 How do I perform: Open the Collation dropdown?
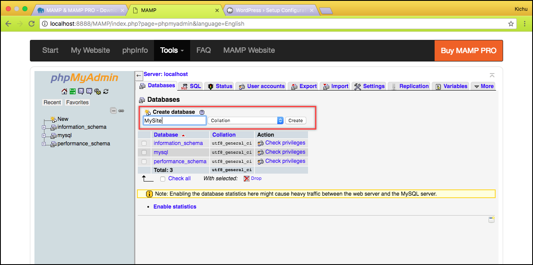[x=245, y=120]
